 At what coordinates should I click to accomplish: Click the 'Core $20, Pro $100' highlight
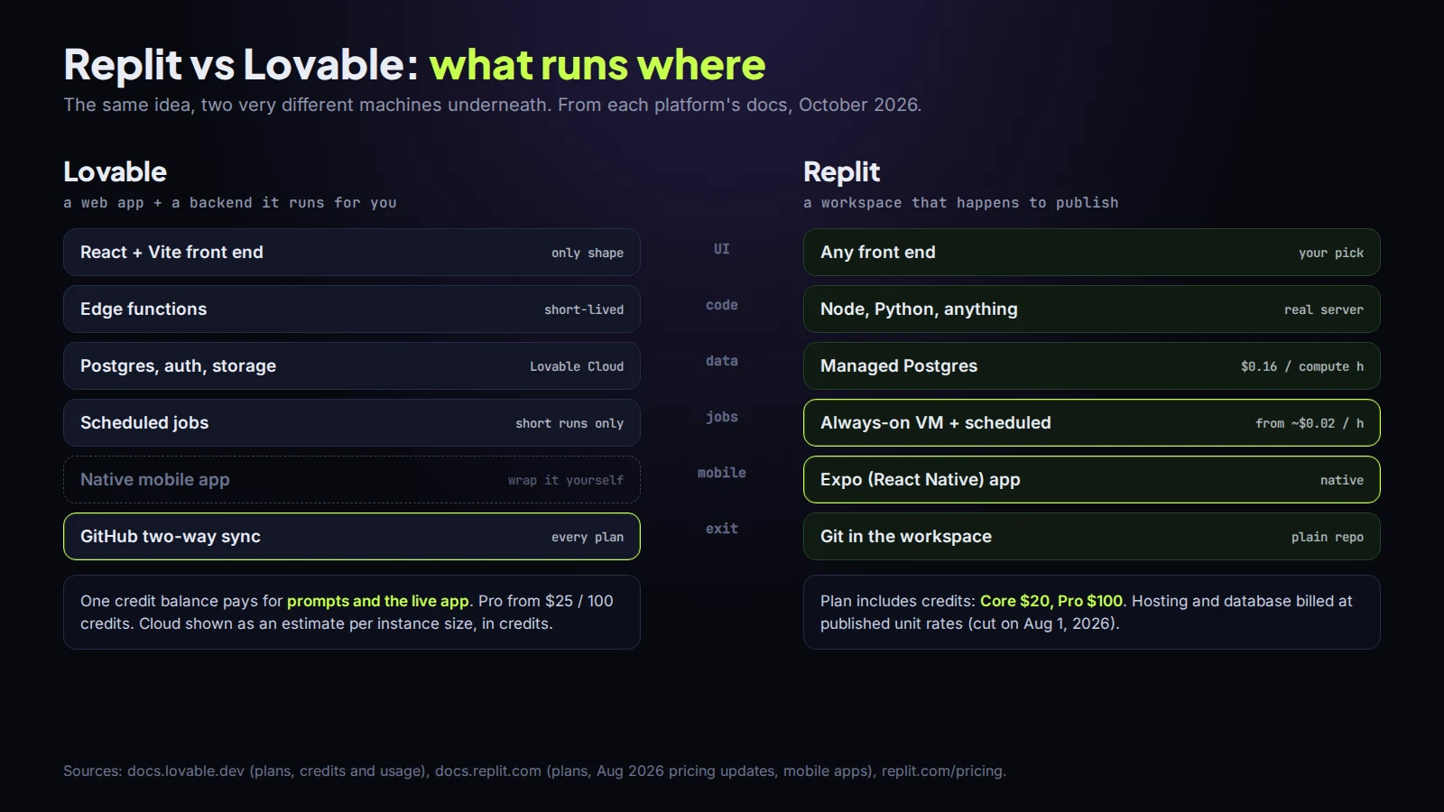(1051, 601)
